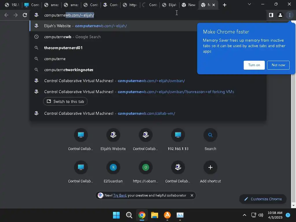The height and width of the screenshot is (222, 296).
Task: Click the network tray icon
Action: click(254, 215)
